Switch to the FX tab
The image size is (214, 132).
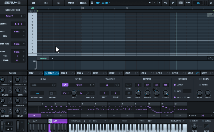click(58, 3)
